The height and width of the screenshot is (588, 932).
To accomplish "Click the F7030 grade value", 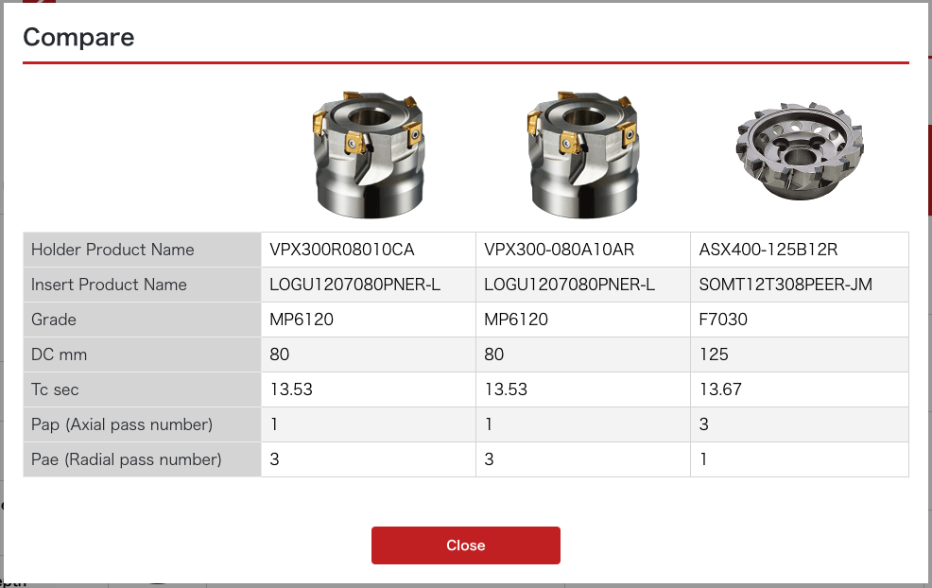I will pyautogui.click(x=723, y=320).
